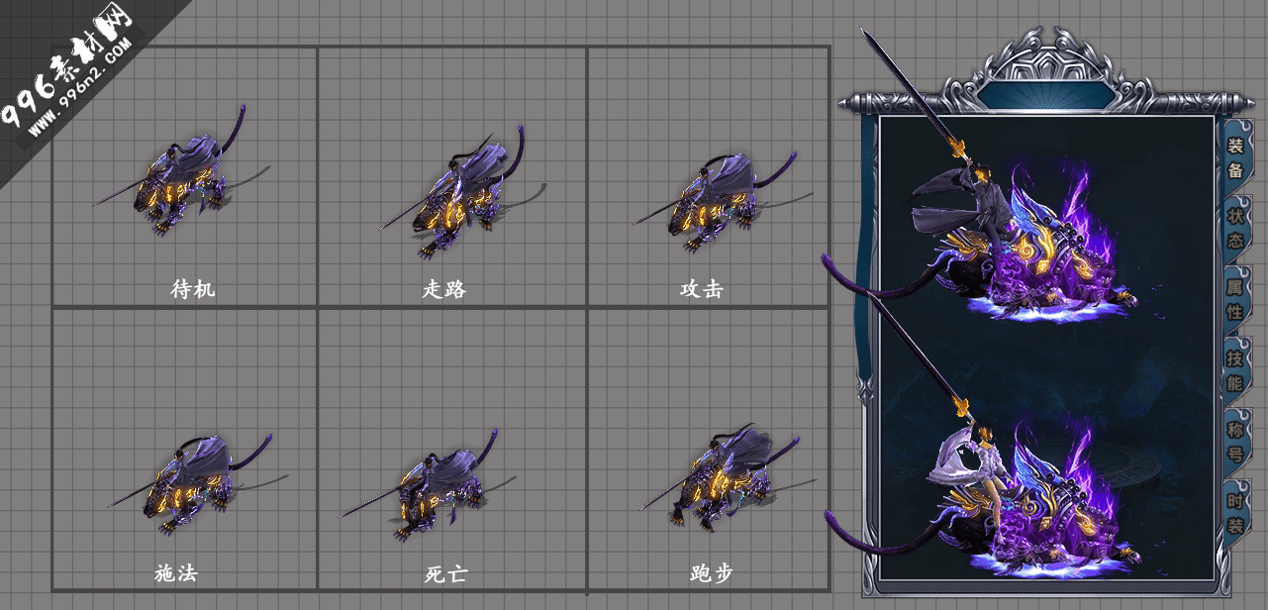Click the 走路 label text
Viewport: 1268px width, 610px height.
coord(443,289)
